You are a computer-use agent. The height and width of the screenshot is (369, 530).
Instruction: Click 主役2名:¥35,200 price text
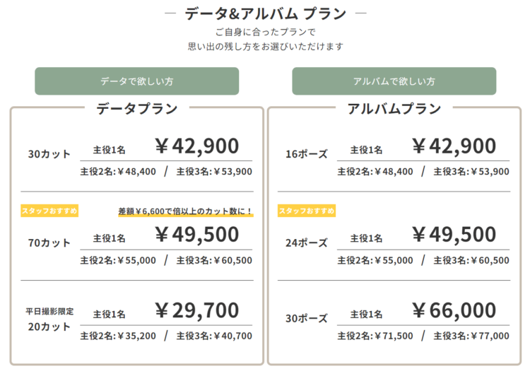click(118, 336)
